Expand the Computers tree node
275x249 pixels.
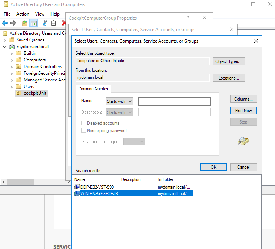coord(12,60)
